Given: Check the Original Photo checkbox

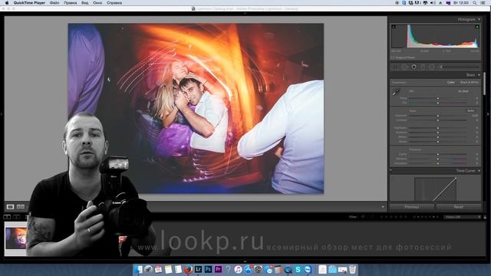Looking at the screenshot, I should (392, 58).
